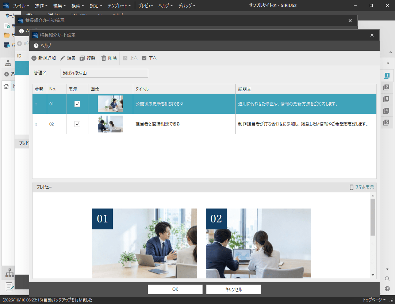Click the 画像 column header
Image resolution: width=395 pixels, height=304 pixels.
(111, 89)
